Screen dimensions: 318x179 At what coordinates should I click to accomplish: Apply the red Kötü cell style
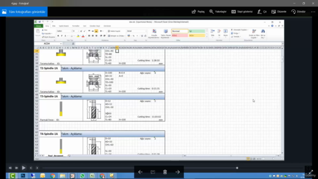click(180, 35)
